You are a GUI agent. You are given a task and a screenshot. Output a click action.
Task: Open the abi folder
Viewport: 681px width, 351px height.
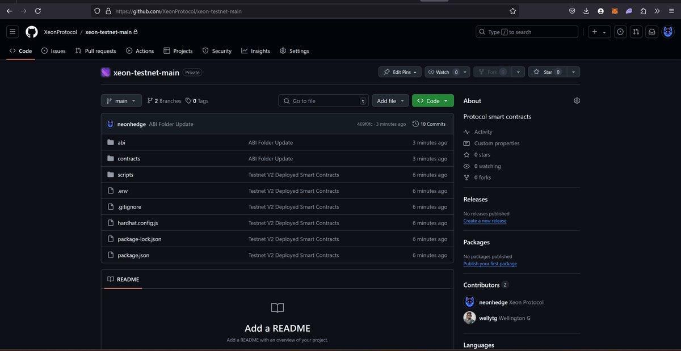[x=121, y=143]
